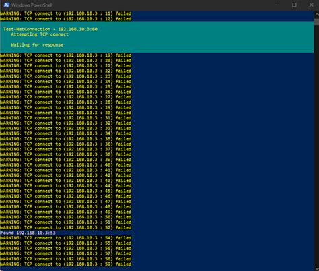The width and height of the screenshot is (319, 271).
Task: Click the scrollbar up arrow
Action: point(316,14)
